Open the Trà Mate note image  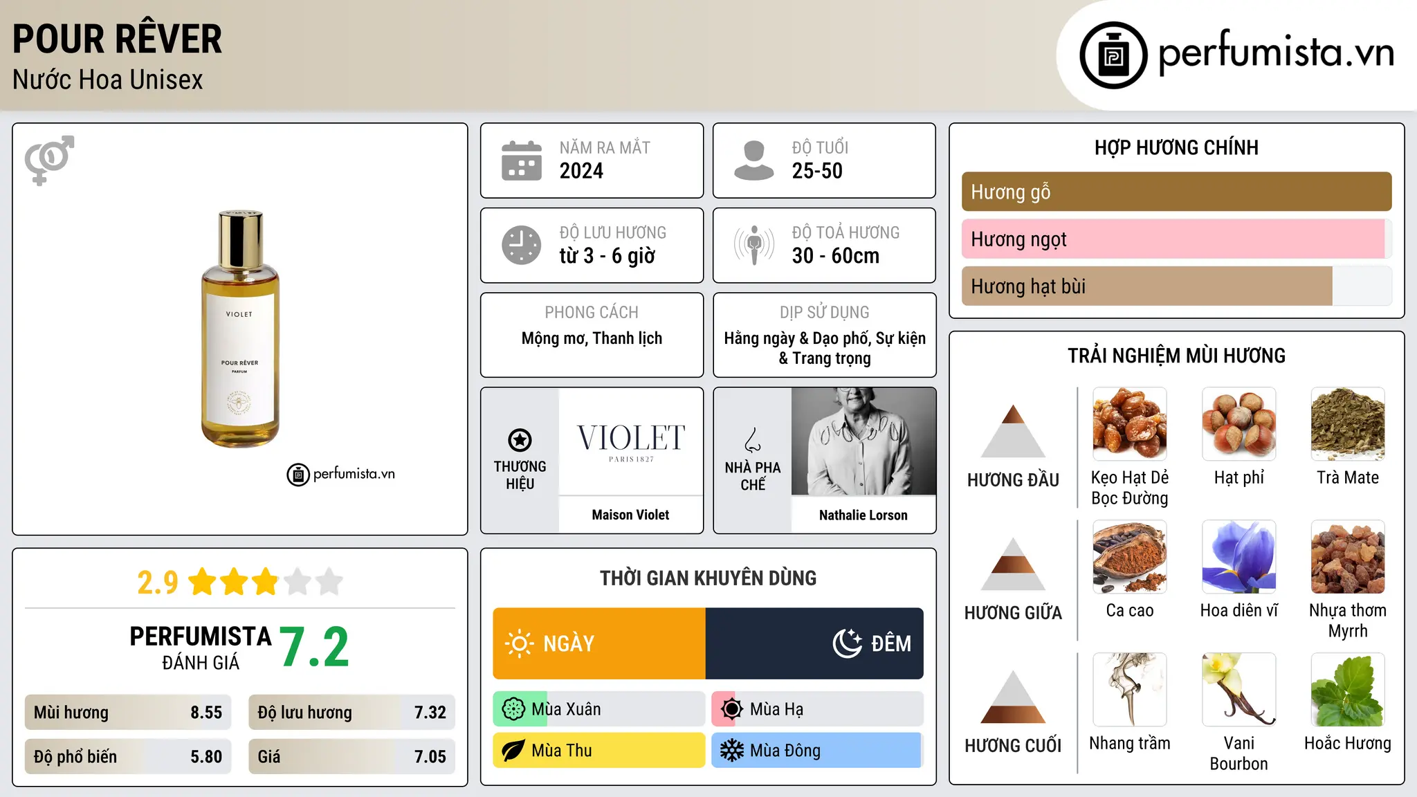point(1348,424)
